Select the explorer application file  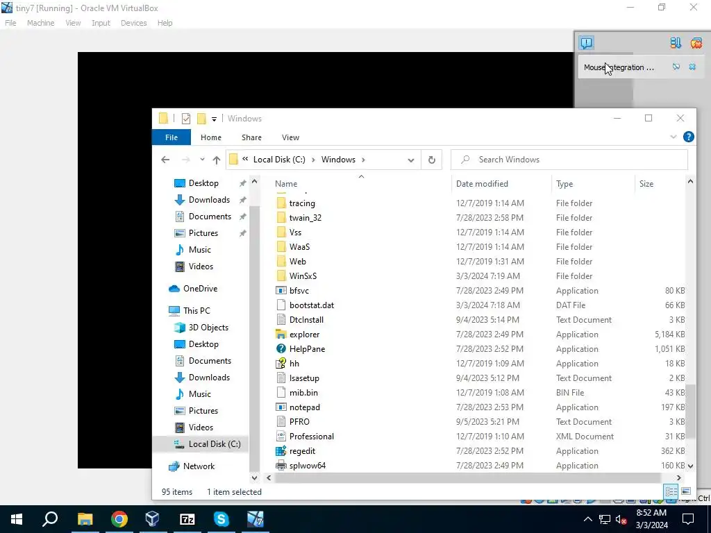pos(304,335)
